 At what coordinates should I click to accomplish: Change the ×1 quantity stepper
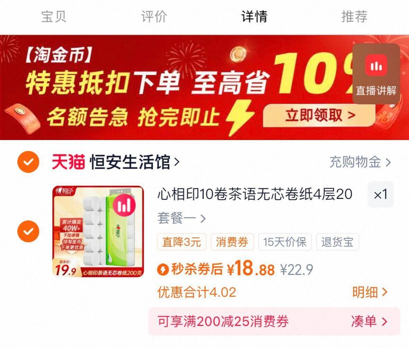tap(381, 194)
